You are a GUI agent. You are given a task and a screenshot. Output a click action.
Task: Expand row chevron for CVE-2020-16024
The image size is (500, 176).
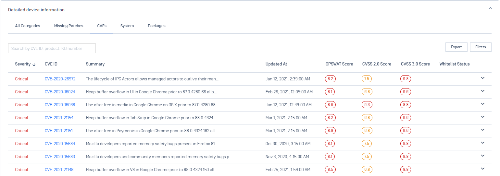pos(482,91)
